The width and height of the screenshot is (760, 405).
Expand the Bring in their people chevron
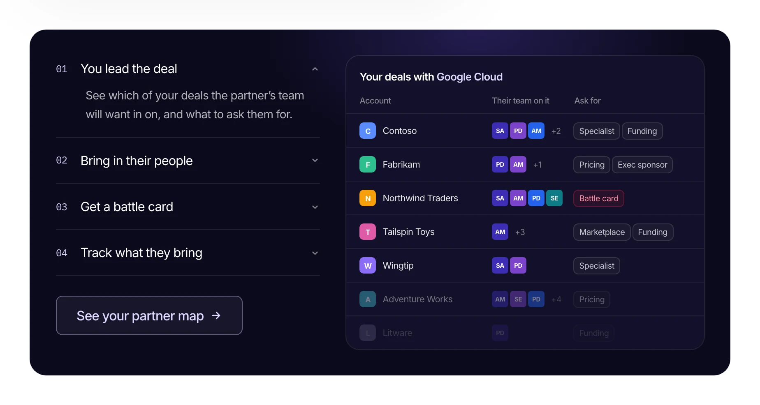tap(315, 161)
